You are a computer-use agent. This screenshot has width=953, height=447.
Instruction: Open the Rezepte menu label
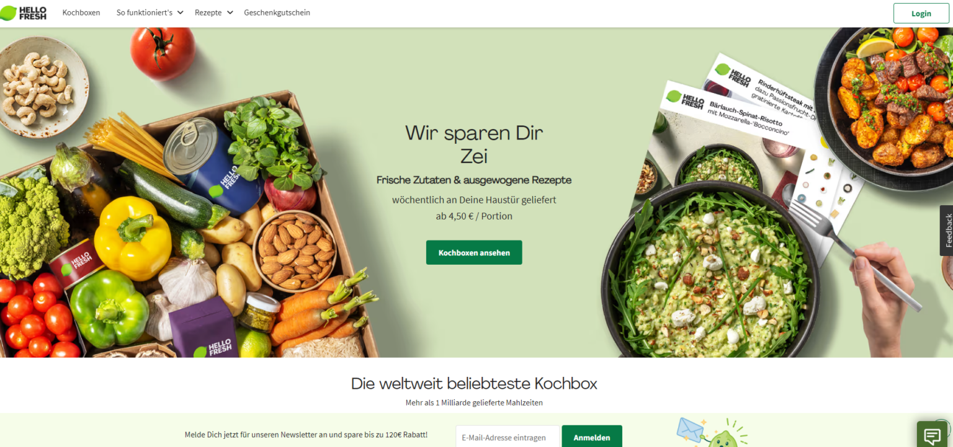pos(208,12)
